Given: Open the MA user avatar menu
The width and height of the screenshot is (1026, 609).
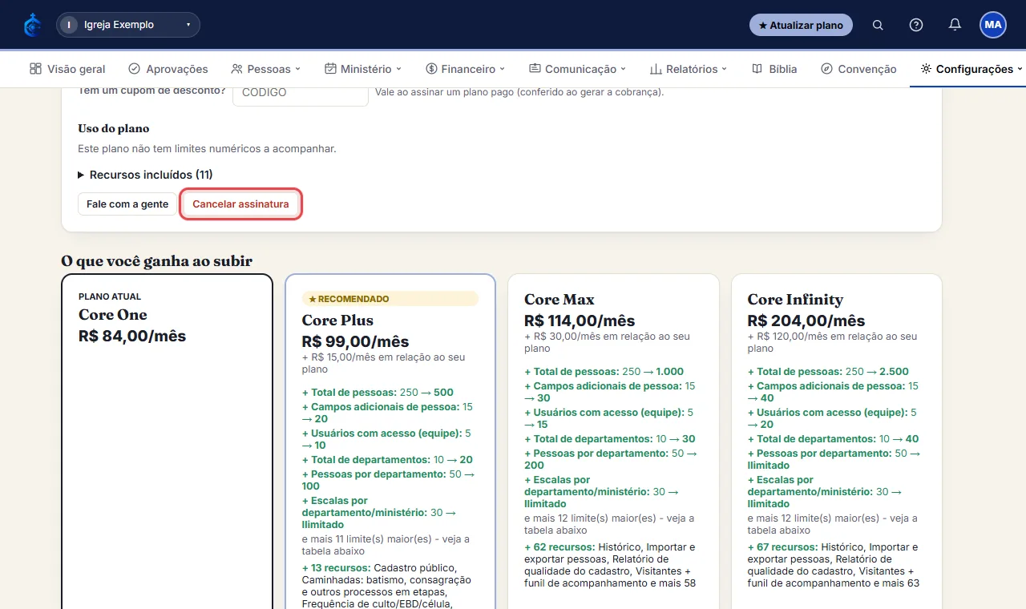Looking at the screenshot, I should (x=993, y=25).
